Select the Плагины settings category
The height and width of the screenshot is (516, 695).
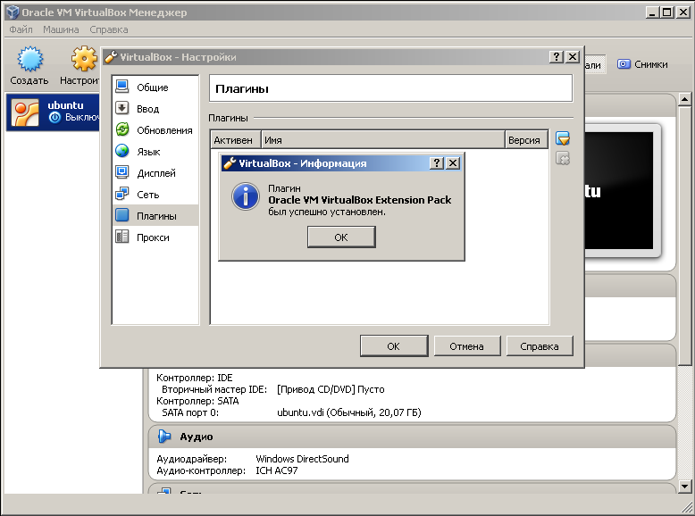tap(155, 216)
